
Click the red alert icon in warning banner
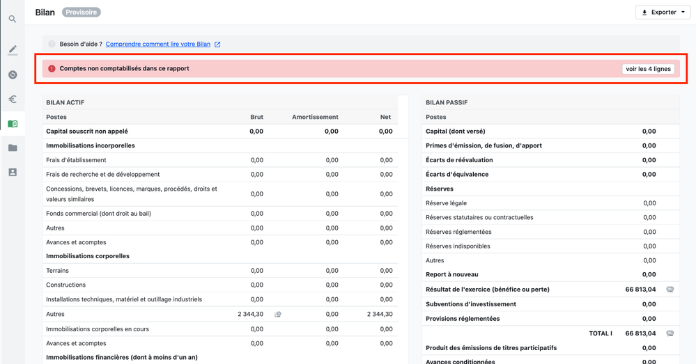(x=52, y=69)
